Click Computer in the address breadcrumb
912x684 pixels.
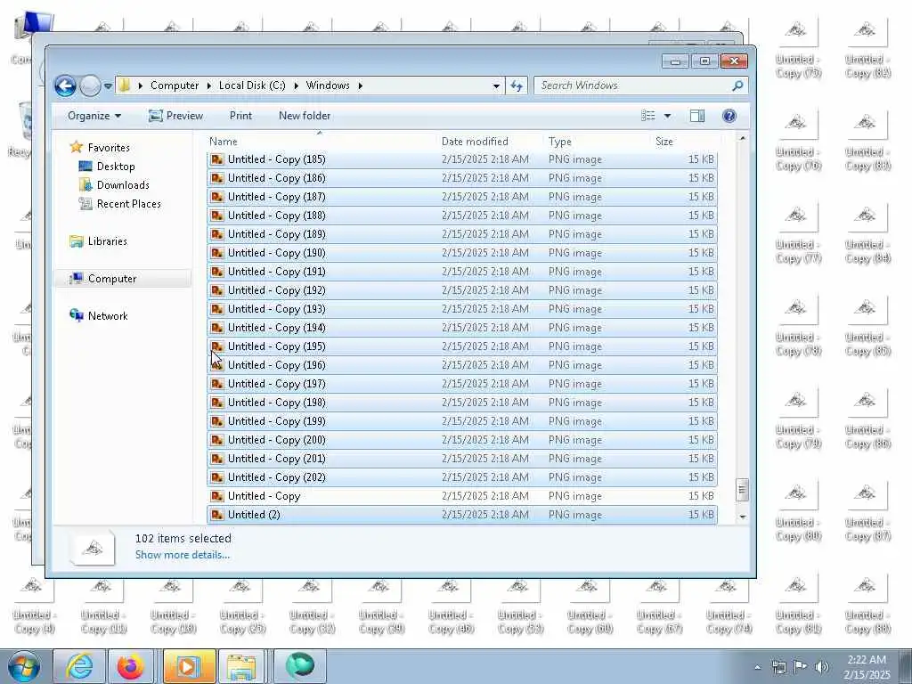175,85
